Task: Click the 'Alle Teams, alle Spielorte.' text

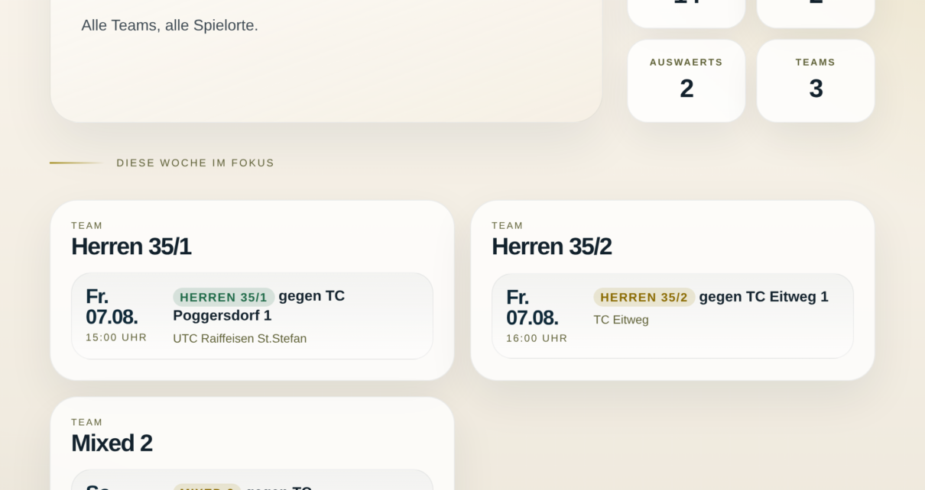Action: click(170, 25)
